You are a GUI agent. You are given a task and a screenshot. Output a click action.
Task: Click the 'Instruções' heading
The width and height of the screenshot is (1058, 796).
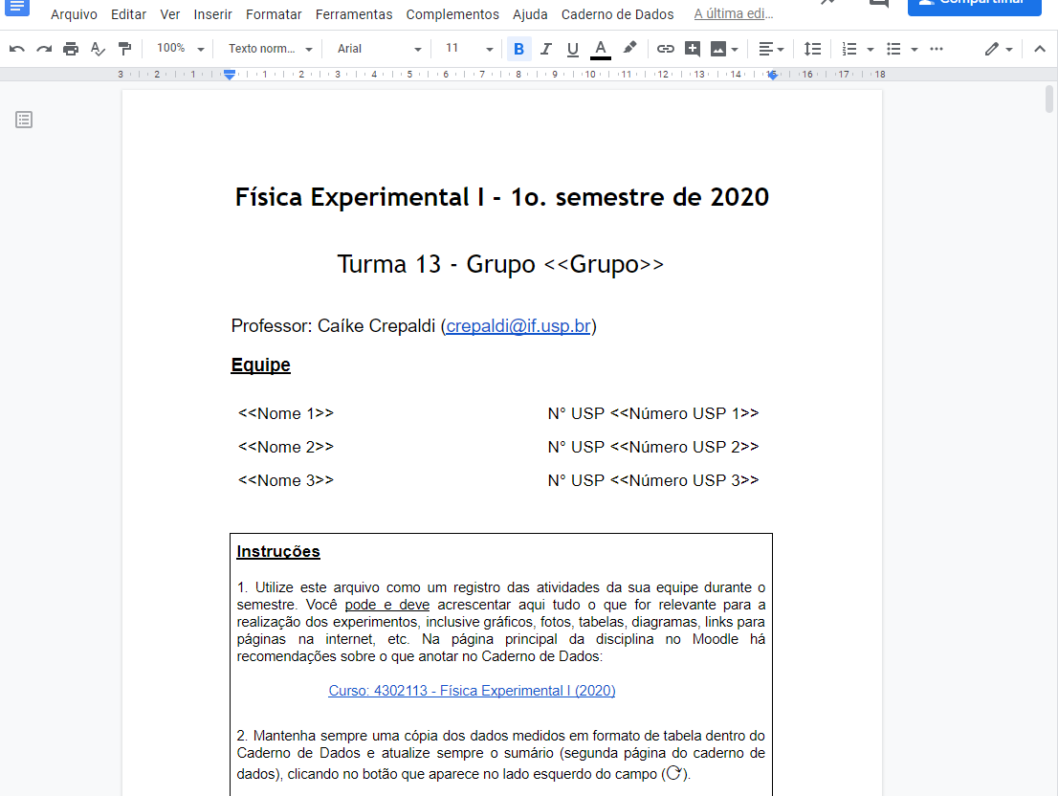(278, 552)
